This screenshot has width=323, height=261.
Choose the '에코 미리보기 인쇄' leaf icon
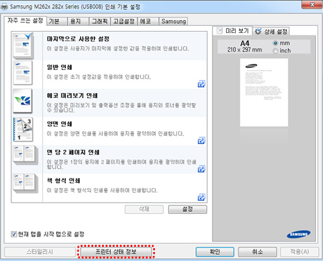tap(23, 101)
